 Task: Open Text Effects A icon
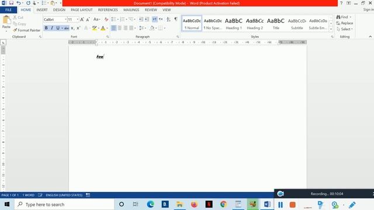pyautogui.click(x=86, y=28)
